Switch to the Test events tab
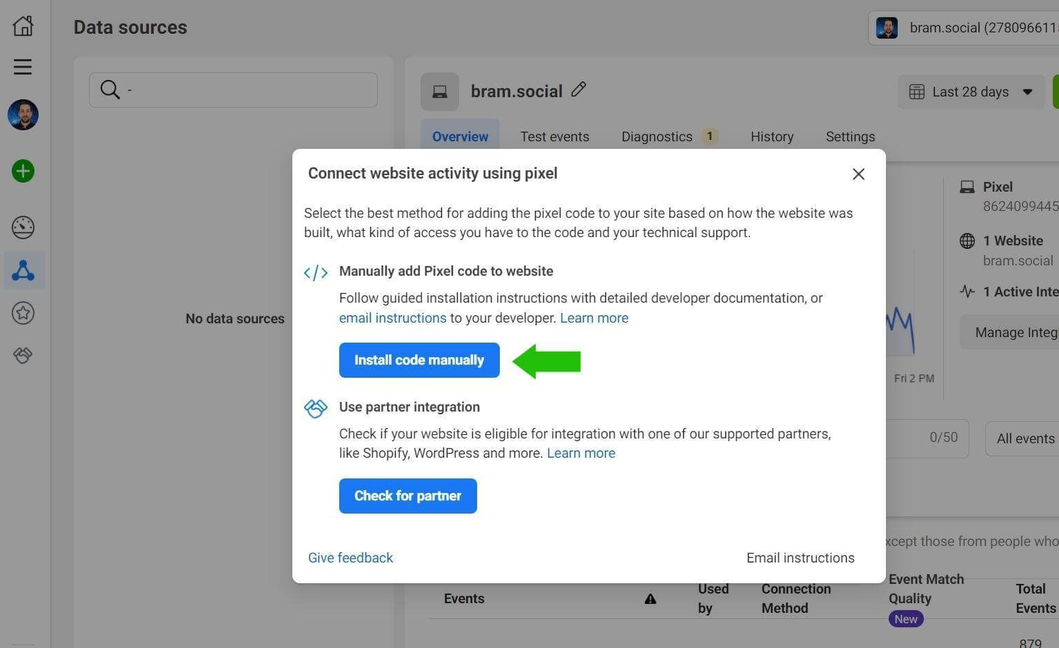The image size is (1059, 648). point(554,136)
